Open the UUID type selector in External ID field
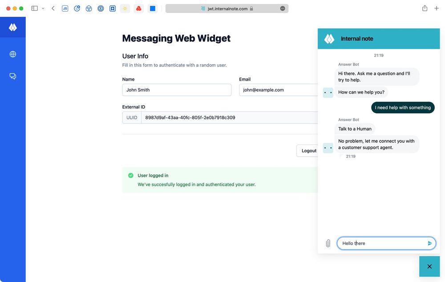The height and width of the screenshot is (282, 445). (x=132, y=117)
